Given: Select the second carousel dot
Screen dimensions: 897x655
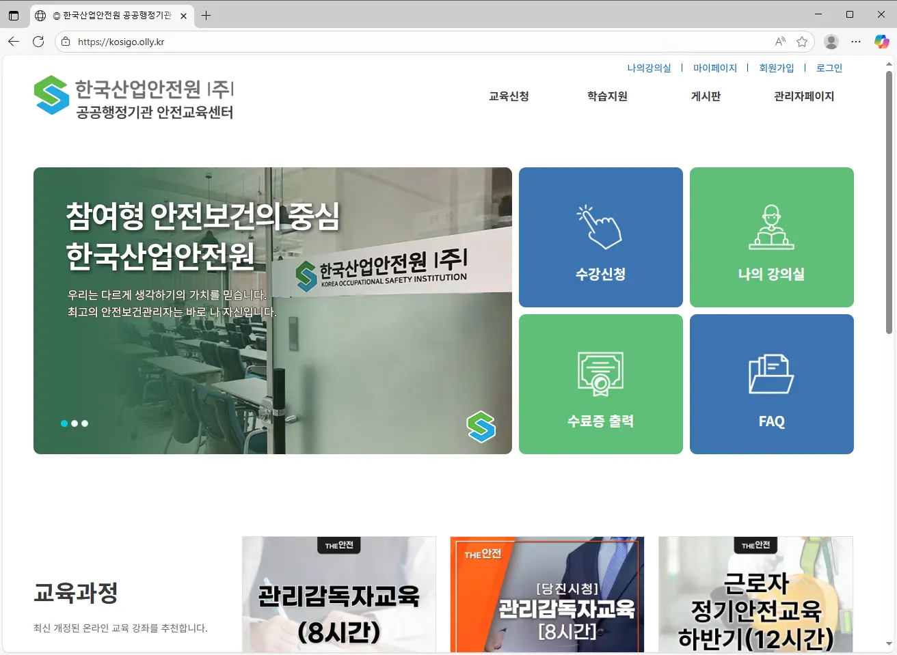Looking at the screenshot, I should (74, 423).
